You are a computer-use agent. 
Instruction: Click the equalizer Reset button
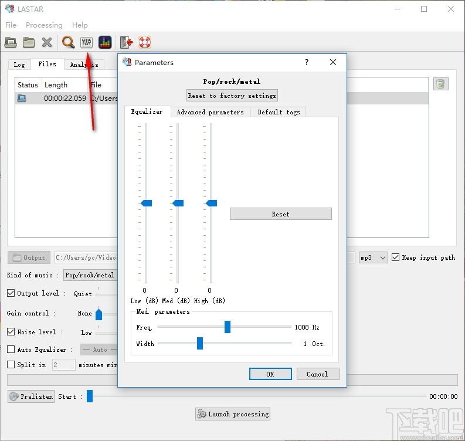280,214
